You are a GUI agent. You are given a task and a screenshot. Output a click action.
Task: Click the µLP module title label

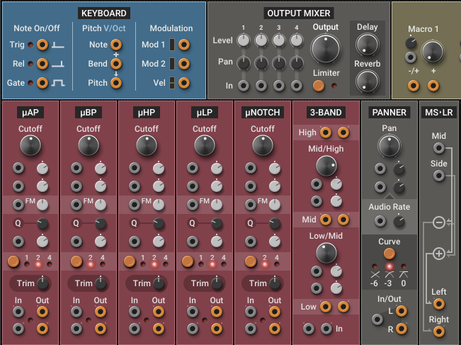(x=204, y=112)
